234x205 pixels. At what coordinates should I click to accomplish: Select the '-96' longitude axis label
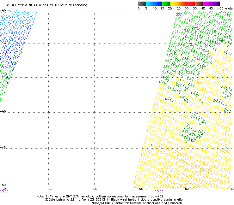[x=140, y=189]
